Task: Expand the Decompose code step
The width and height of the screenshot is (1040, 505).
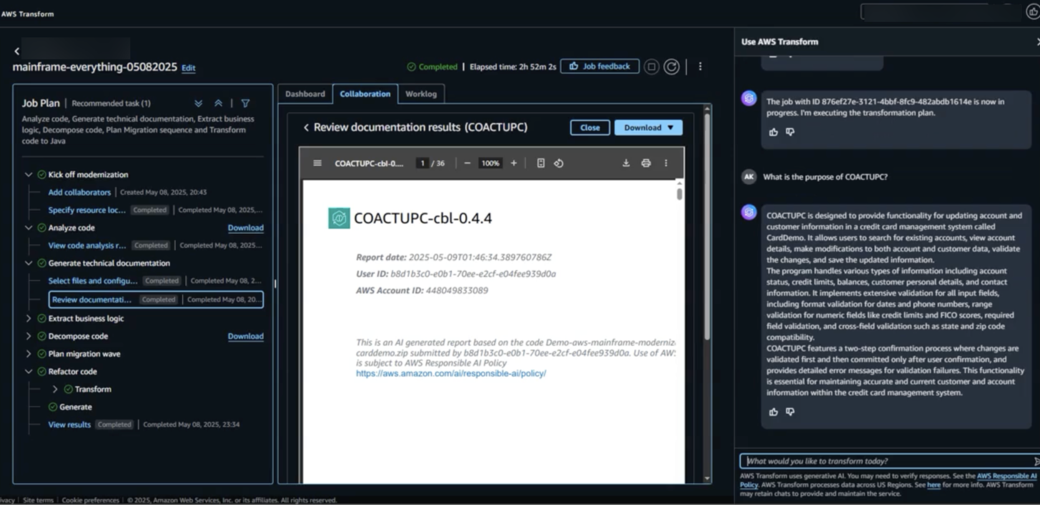Action: (x=28, y=336)
